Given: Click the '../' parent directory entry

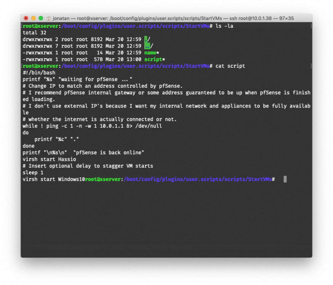Looking at the screenshot, I should [149, 46].
